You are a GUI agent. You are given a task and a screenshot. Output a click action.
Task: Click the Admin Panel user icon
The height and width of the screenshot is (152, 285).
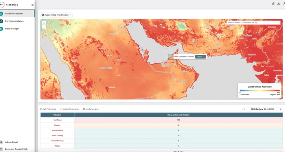point(1,142)
